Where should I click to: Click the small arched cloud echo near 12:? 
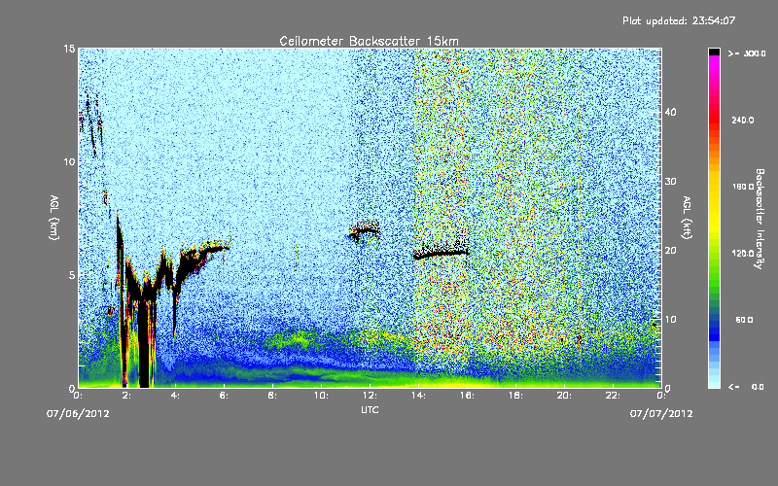(x=365, y=230)
